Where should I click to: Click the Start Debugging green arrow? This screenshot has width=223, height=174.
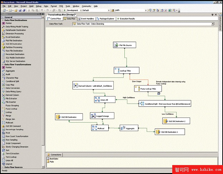(65, 10)
